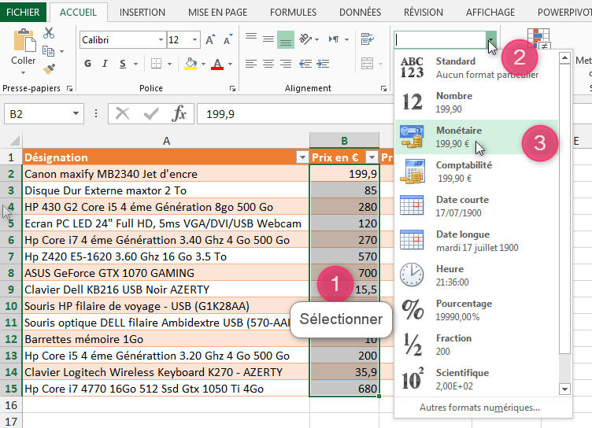
Task: Open Coller paste options arrow
Action: pos(24,72)
